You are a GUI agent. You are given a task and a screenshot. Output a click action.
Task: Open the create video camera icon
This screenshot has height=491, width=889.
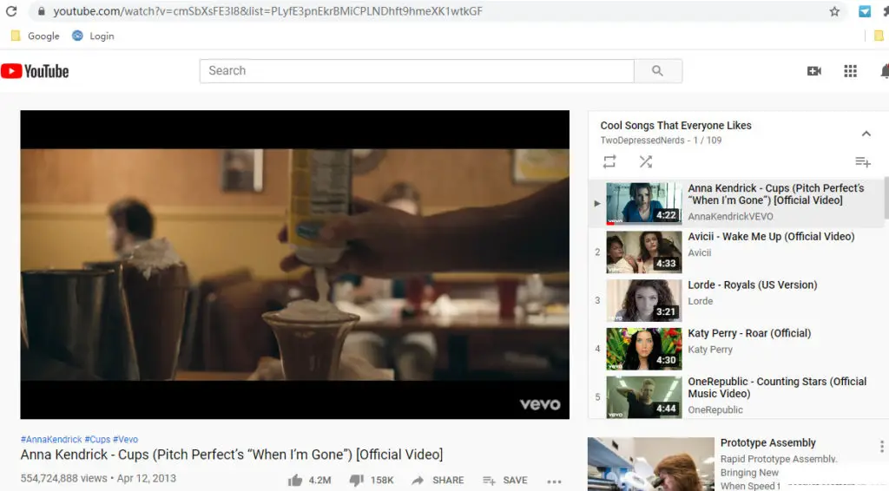pos(814,71)
